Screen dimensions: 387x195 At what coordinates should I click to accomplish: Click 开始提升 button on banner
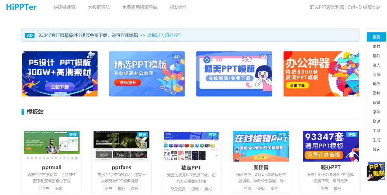point(128,82)
